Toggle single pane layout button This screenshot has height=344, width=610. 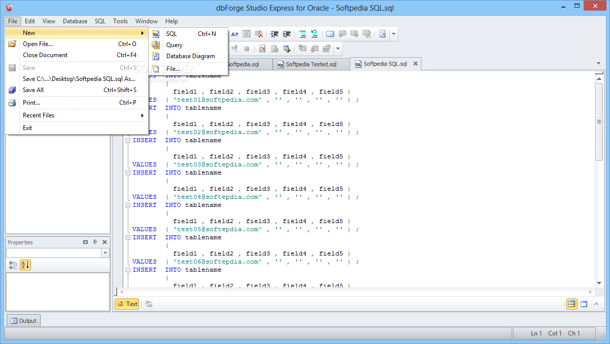point(584,304)
